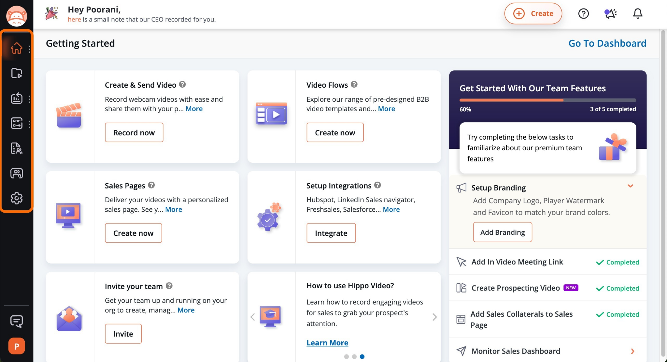667x362 pixels.
Task: Open the Home icon in sidebar
Action: pyautogui.click(x=17, y=48)
